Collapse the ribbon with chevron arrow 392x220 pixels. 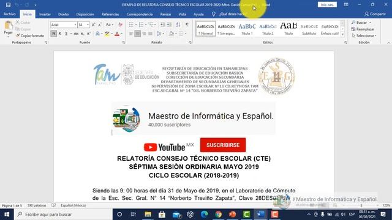point(388,43)
